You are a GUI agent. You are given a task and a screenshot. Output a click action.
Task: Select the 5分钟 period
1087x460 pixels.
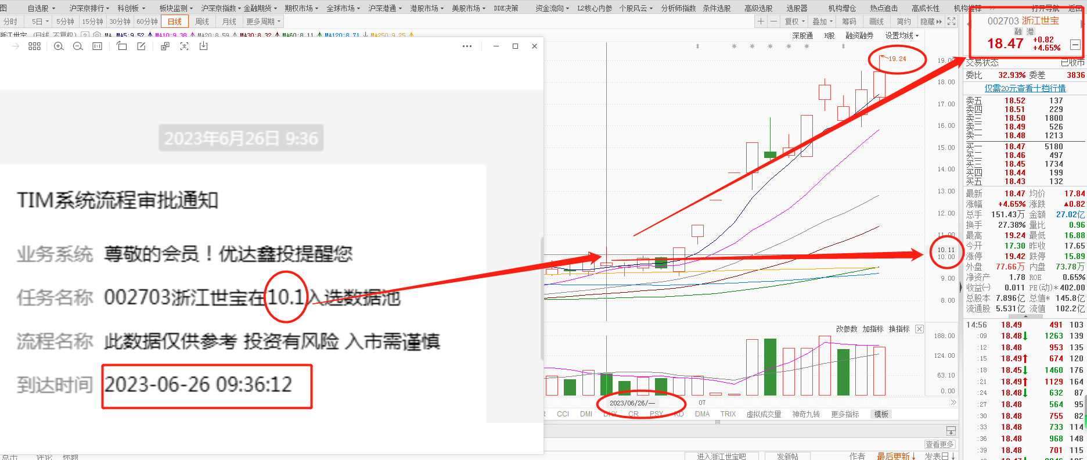(x=65, y=21)
